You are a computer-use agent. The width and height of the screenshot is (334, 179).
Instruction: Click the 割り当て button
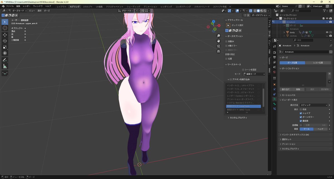pos(286,89)
